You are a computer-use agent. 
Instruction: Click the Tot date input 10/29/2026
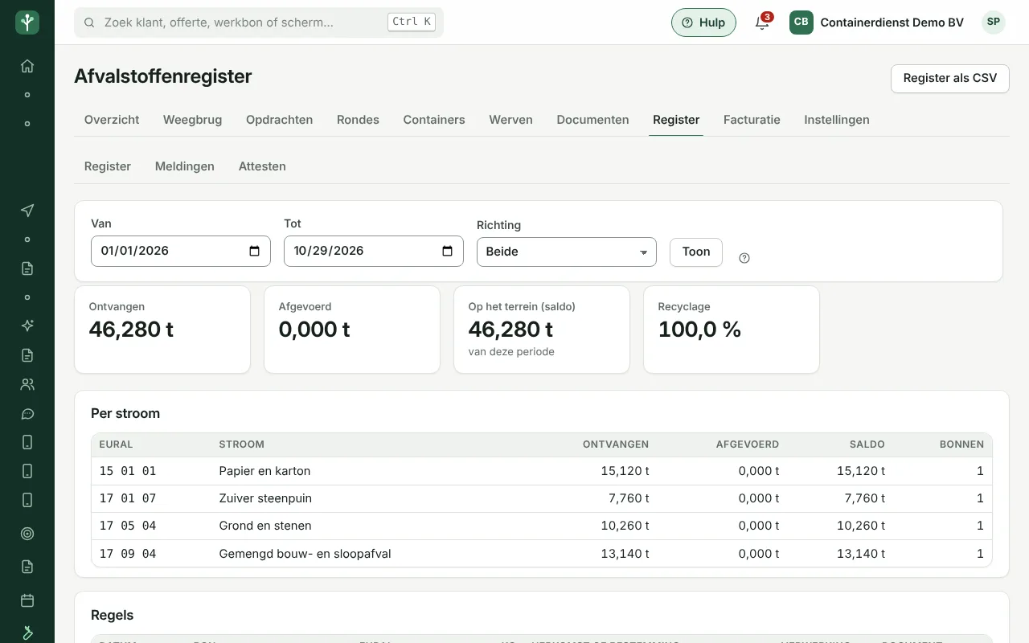coord(374,251)
